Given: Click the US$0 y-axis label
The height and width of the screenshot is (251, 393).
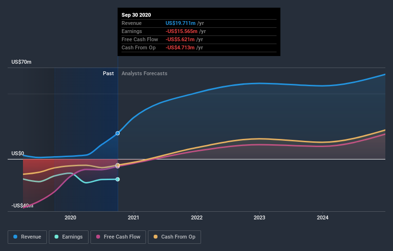Looking at the screenshot, I should click(x=18, y=153).
